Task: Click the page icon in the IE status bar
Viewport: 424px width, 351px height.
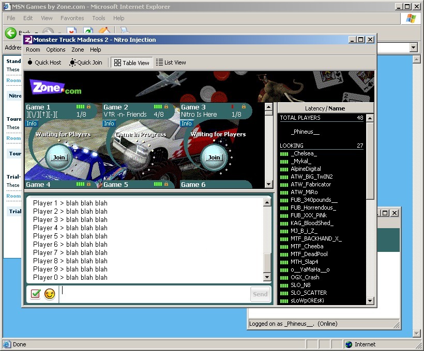Action: click(x=7, y=344)
